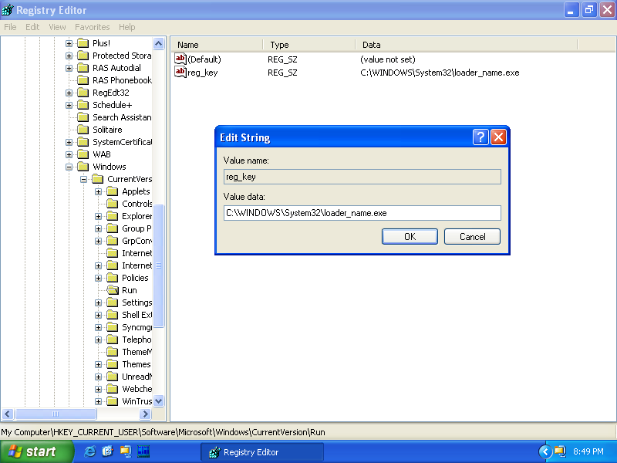Open the File menu
617x463 pixels.
(x=10, y=27)
